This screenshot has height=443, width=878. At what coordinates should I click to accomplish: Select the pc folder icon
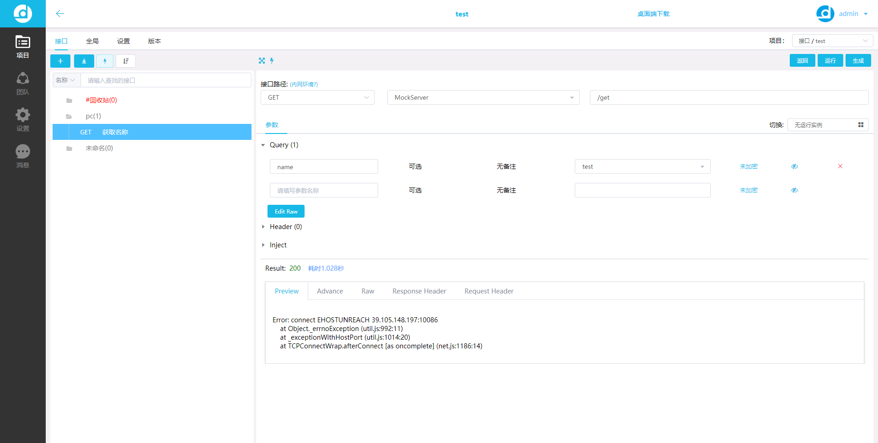coord(69,117)
